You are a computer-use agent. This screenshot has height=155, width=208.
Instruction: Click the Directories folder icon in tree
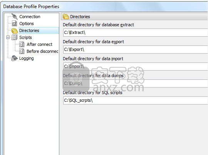coord(15,31)
